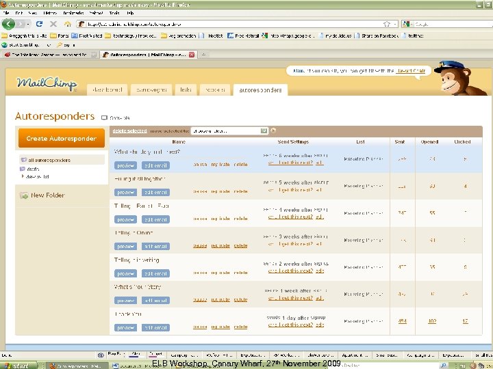Open the URL bar history dropdown arrow

(x=395, y=24)
